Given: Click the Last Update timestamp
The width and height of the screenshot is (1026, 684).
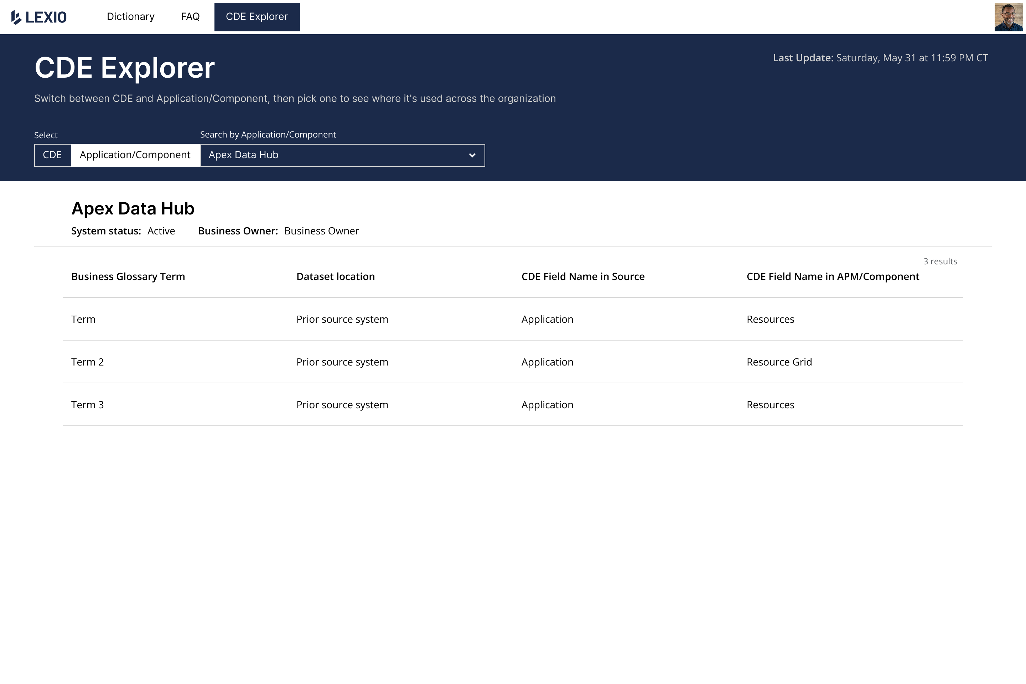Looking at the screenshot, I should pyautogui.click(x=880, y=58).
